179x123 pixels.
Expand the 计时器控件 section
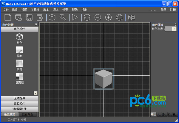(20, 109)
